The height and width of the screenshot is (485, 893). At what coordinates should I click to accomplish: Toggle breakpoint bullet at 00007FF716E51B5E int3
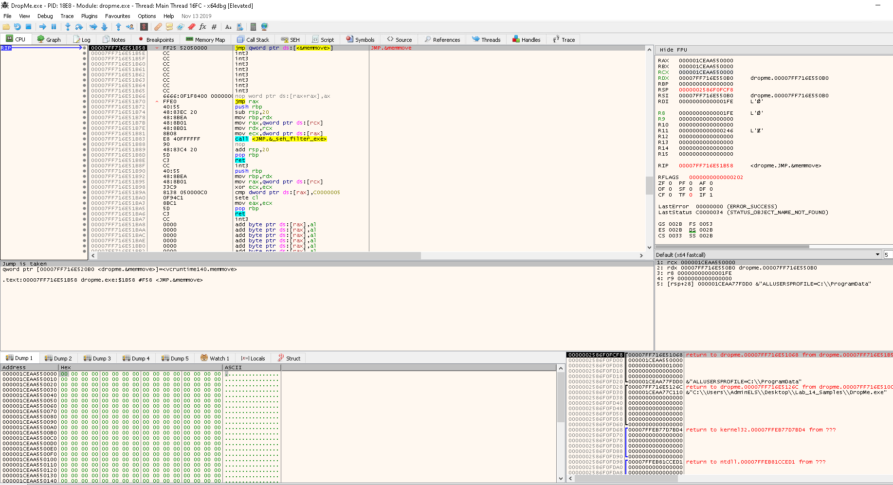tap(85, 54)
